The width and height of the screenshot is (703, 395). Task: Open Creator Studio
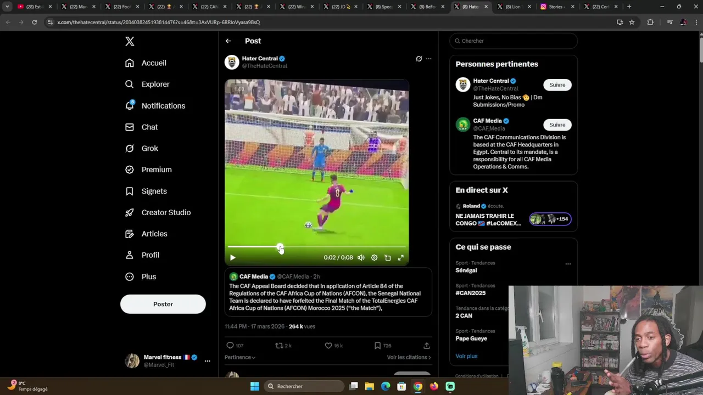click(158, 213)
